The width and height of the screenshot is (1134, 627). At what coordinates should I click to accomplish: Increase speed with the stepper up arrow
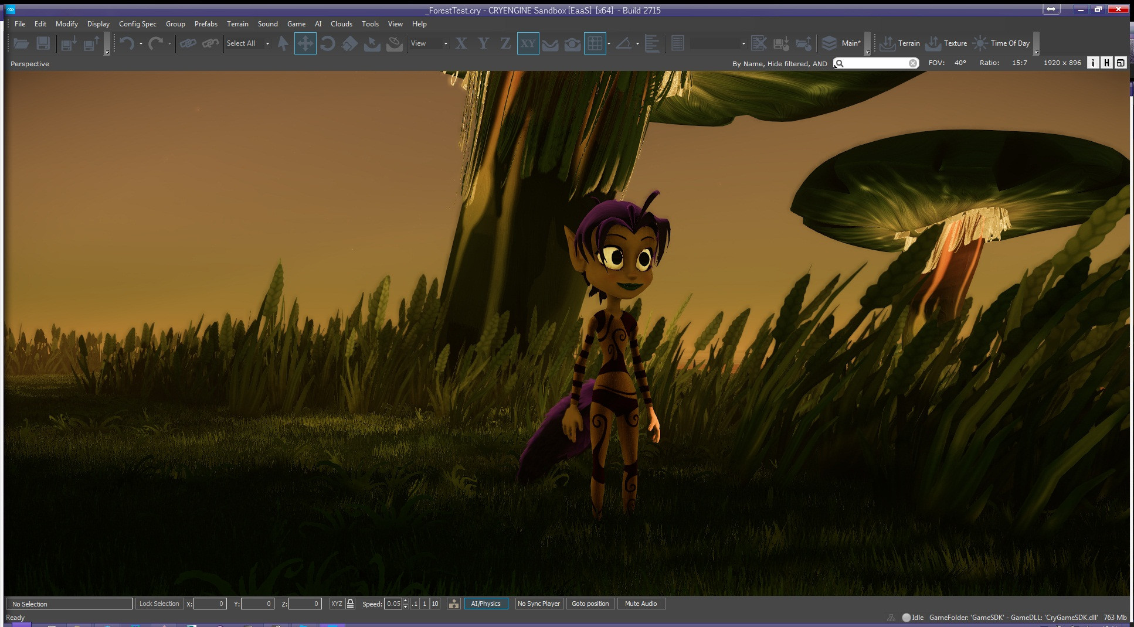point(405,601)
